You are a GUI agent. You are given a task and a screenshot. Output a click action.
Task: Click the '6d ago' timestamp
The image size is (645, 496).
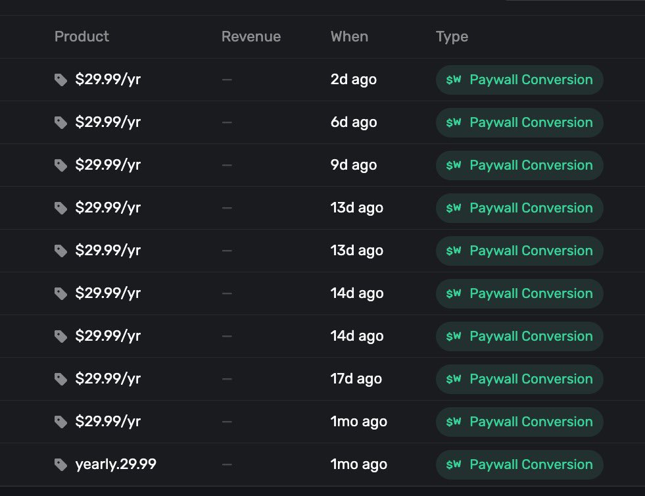point(354,122)
